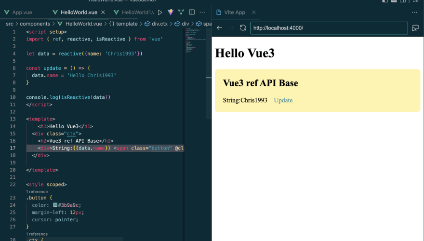
Task: Click the 'Vue3 ref API Base' heading
Action: (260, 83)
